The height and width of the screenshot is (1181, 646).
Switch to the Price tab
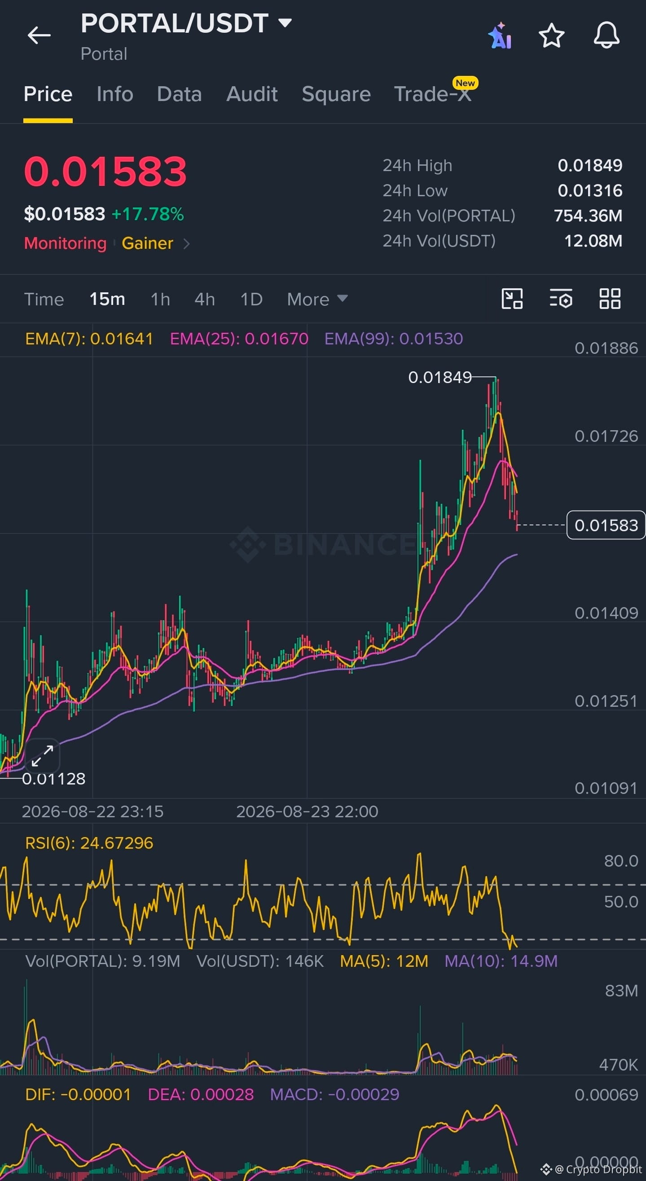(48, 94)
